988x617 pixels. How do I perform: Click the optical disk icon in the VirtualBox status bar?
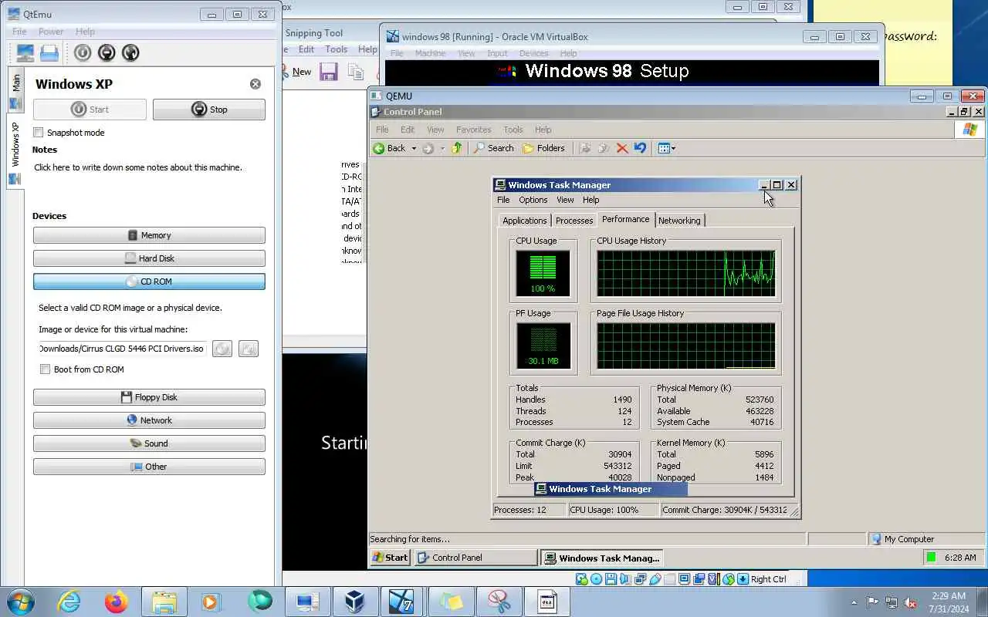597,579
